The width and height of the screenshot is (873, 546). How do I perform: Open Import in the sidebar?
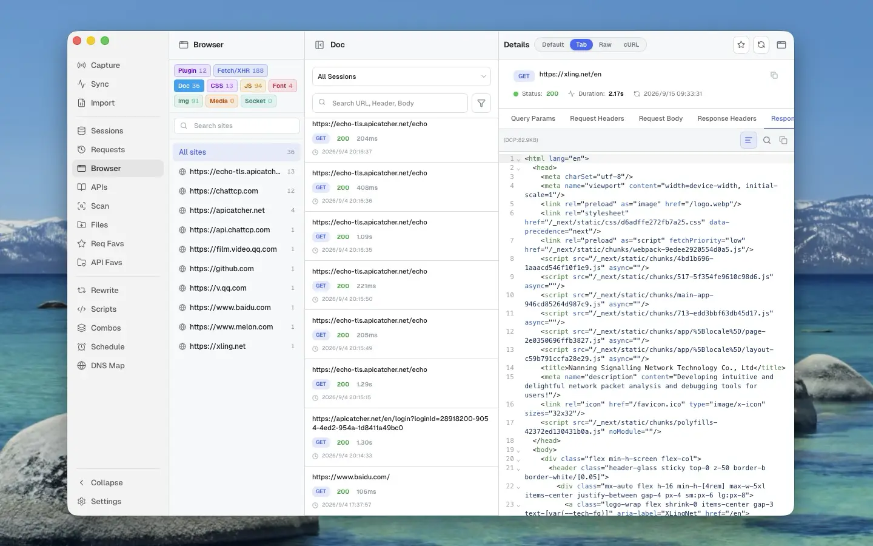[118, 103]
